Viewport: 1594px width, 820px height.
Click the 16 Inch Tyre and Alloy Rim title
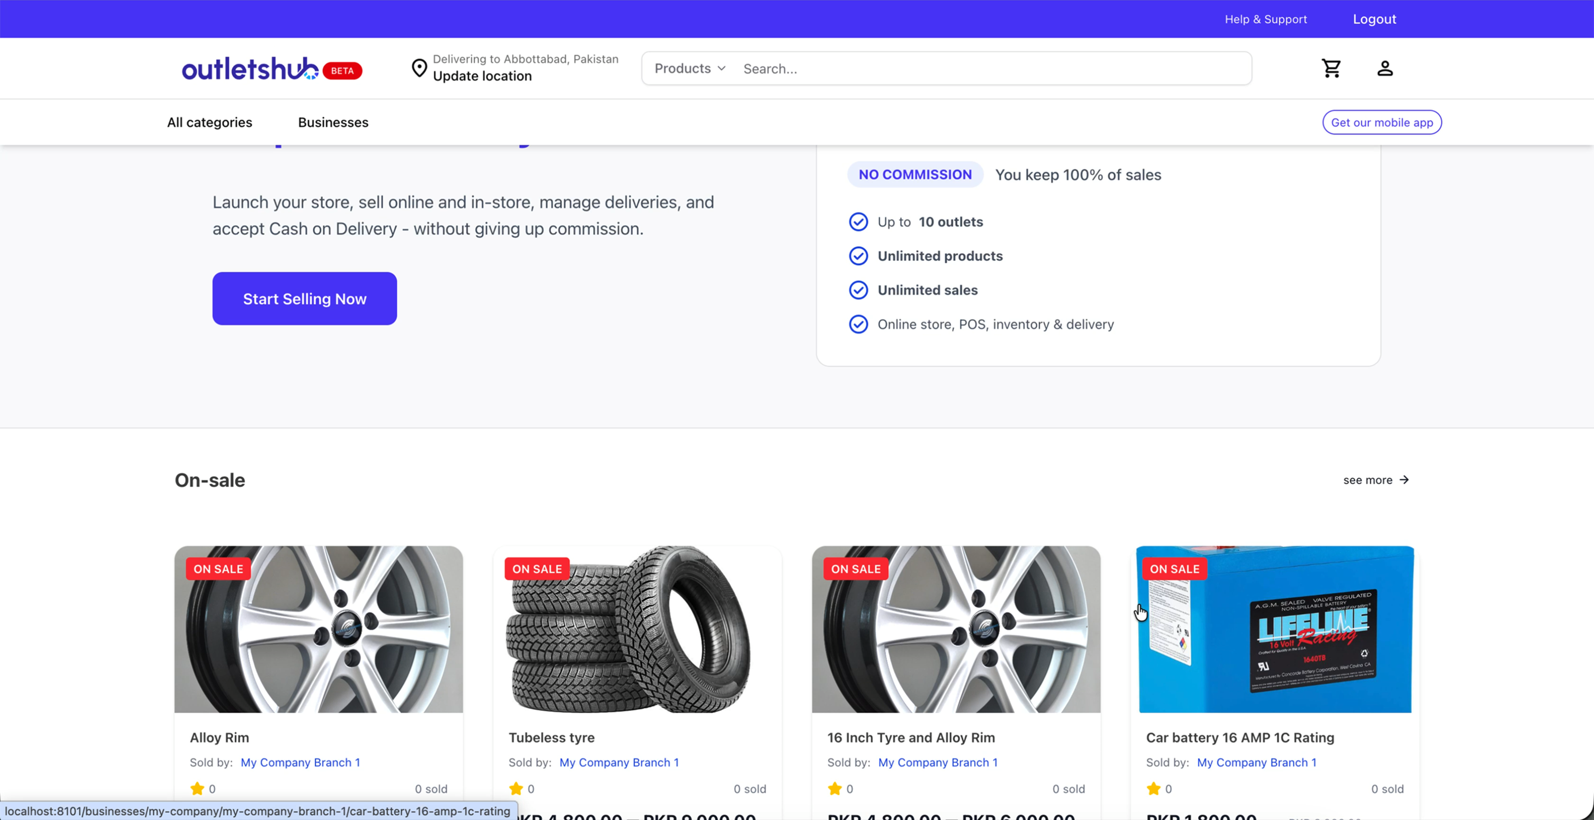[911, 738]
